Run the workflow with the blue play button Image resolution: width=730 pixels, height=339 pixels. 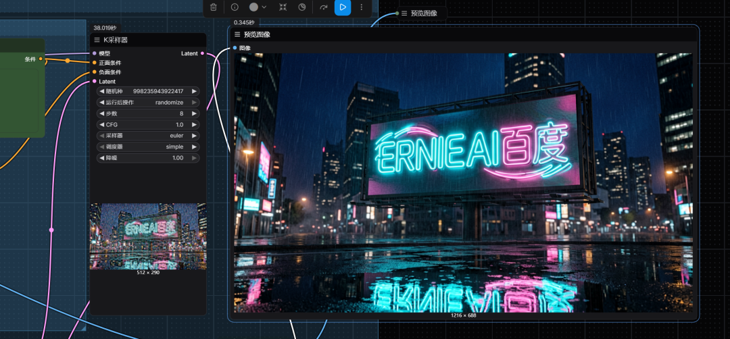pos(343,7)
